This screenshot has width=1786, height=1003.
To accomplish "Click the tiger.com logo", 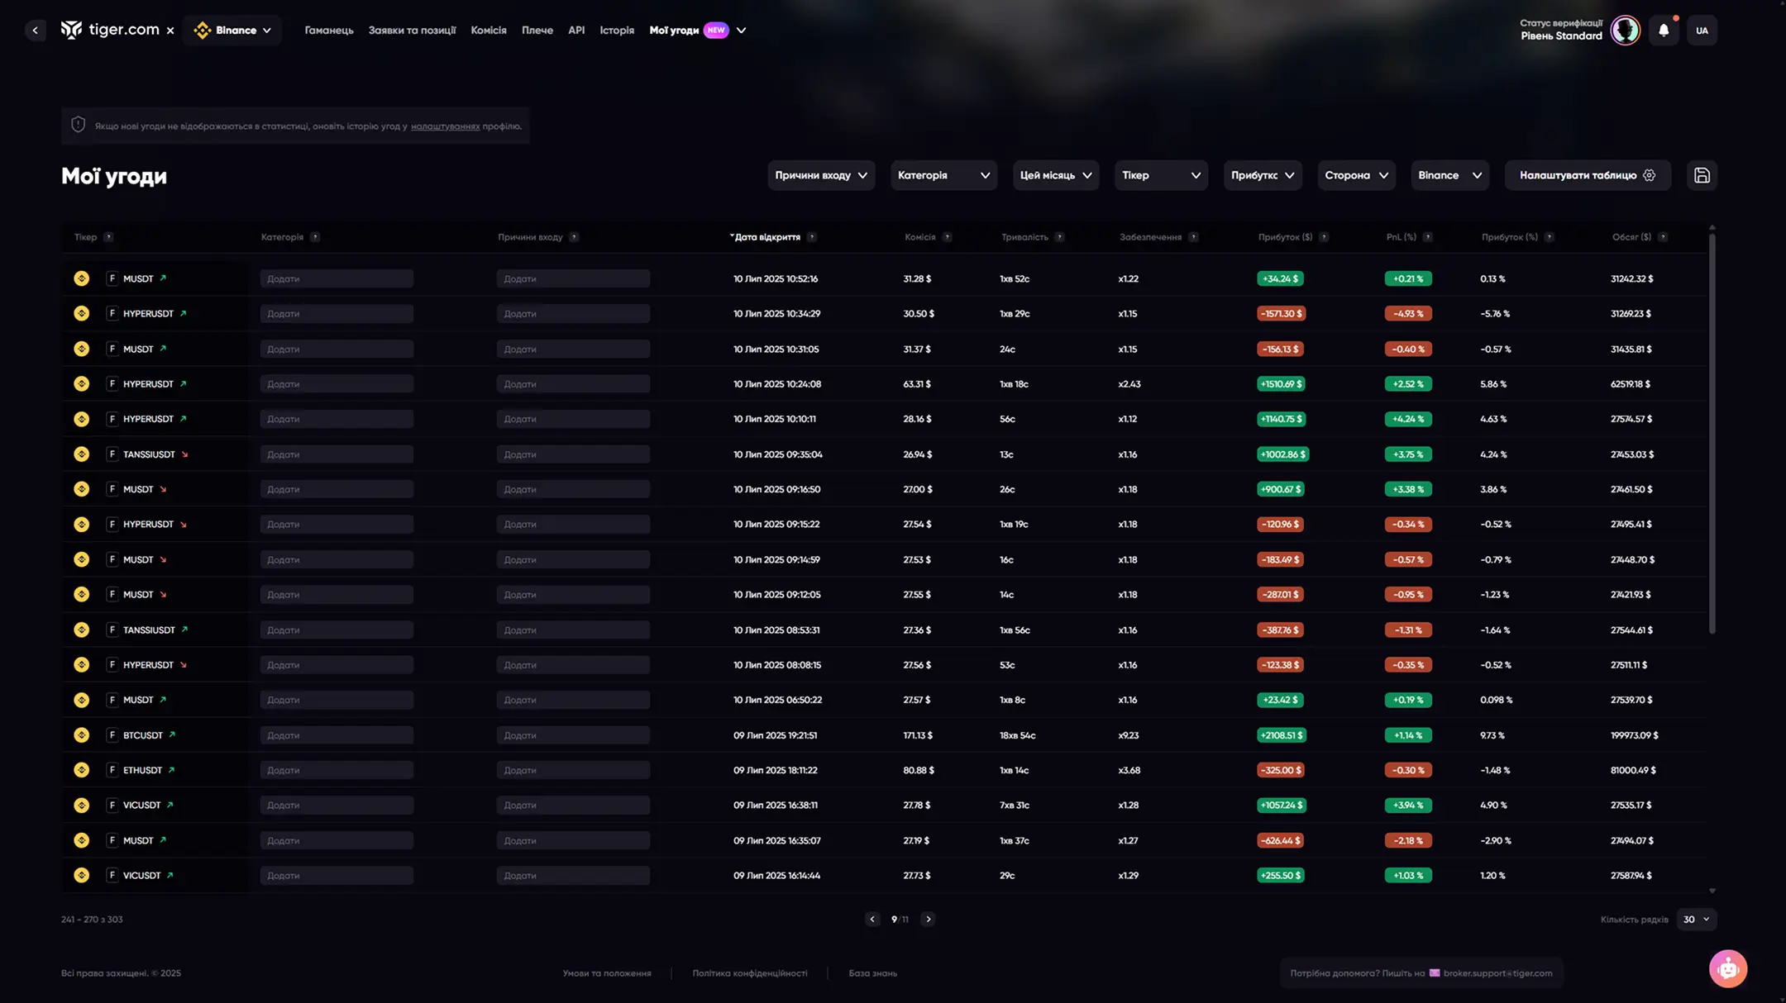I will coord(110,30).
